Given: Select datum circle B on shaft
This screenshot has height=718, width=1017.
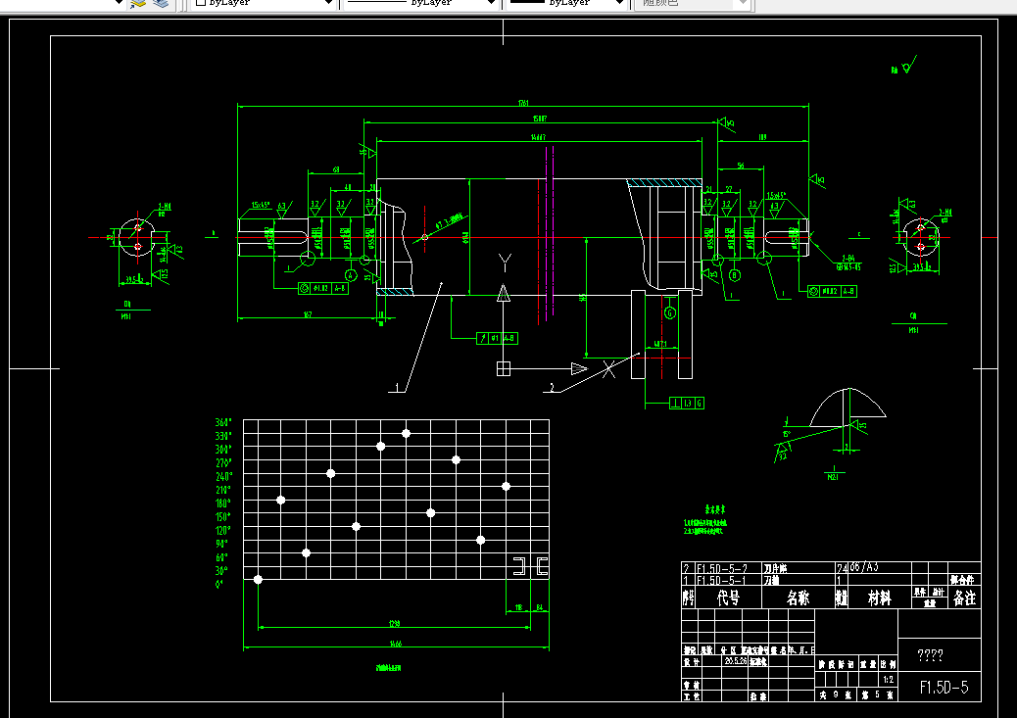Looking at the screenshot, I should click(x=734, y=275).
